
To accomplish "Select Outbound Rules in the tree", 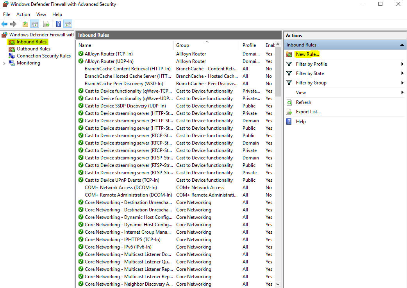I will click(34, 49).
